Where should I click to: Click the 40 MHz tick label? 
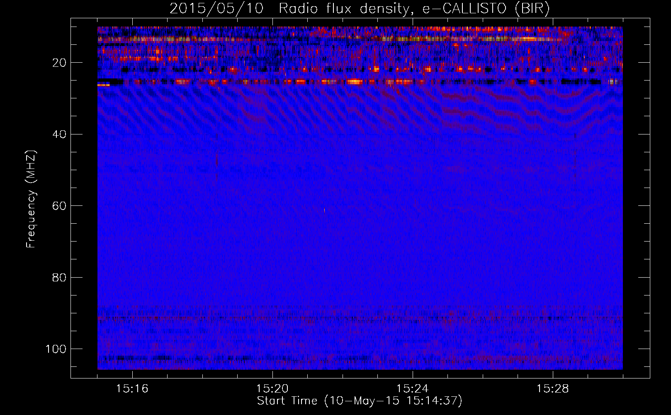[60, 134]
